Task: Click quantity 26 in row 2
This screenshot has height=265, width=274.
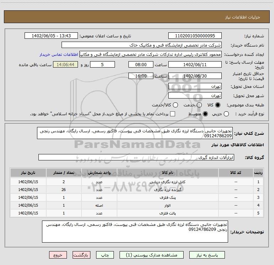Action: click(x=64, y=190)
